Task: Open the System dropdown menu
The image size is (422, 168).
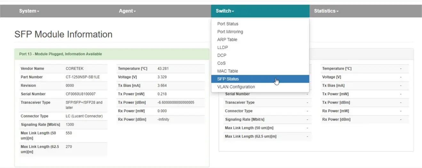Action: [29, 11]
